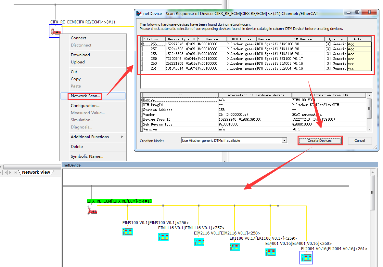
Task: Select the station 256 row cell
Action: pos(154,44)
